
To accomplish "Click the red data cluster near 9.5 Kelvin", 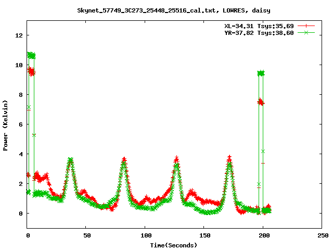I will (32, 71).
